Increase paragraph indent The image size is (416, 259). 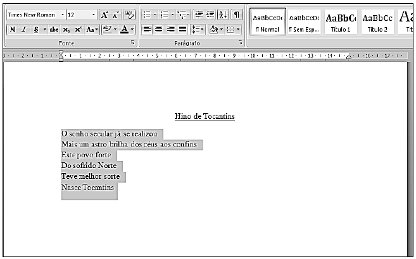(210, 15)
